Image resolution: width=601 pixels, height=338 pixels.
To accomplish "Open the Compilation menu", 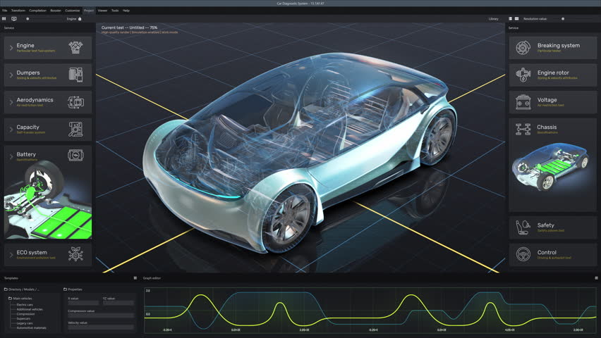I will point(37,11).
